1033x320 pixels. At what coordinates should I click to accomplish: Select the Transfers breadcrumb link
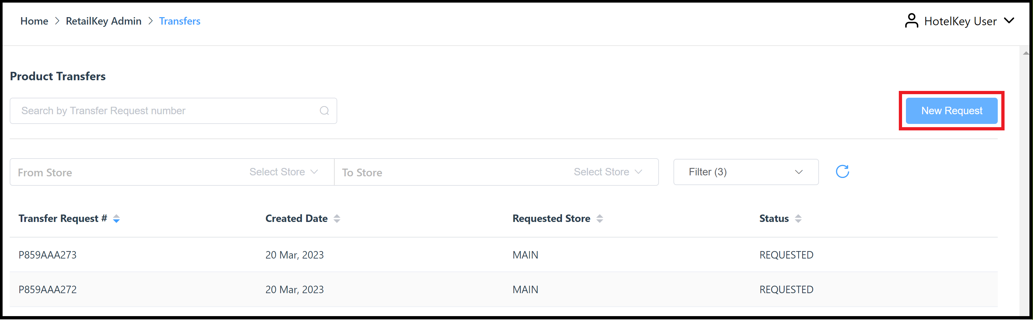click(x=180, y=21)
